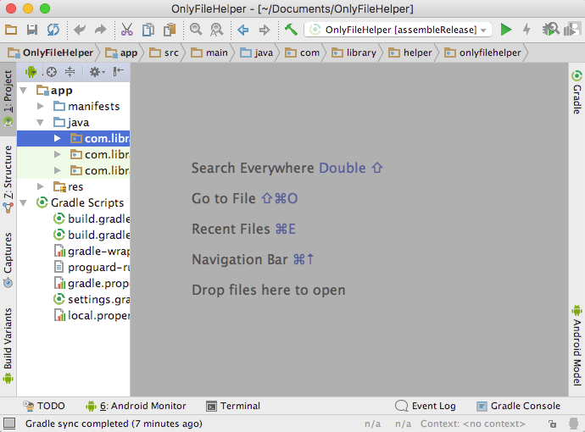This screenshot has width=585, height=432.
Task: Open the run configuration dropdown assembleRelease
Action: coord(398,30)
